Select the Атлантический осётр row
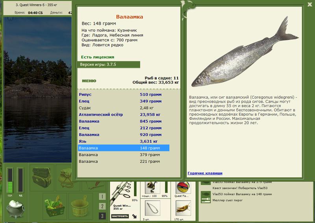Viewport: 315px width, 223px height. (x=124, y=114)
